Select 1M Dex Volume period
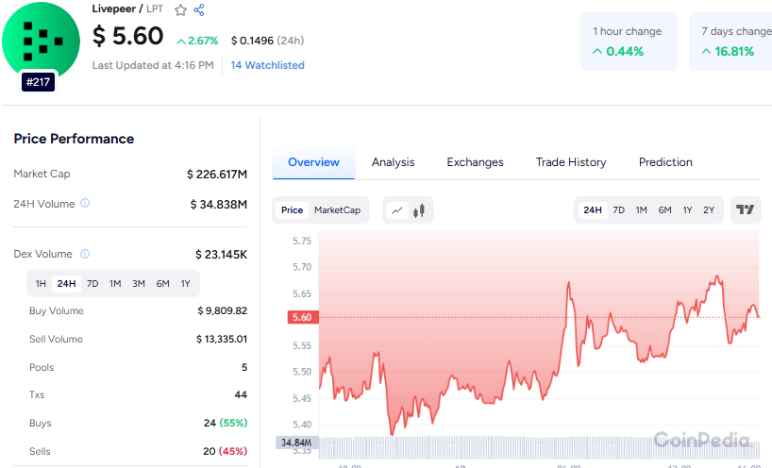772x468 pixels. click(x=115, y=284)
